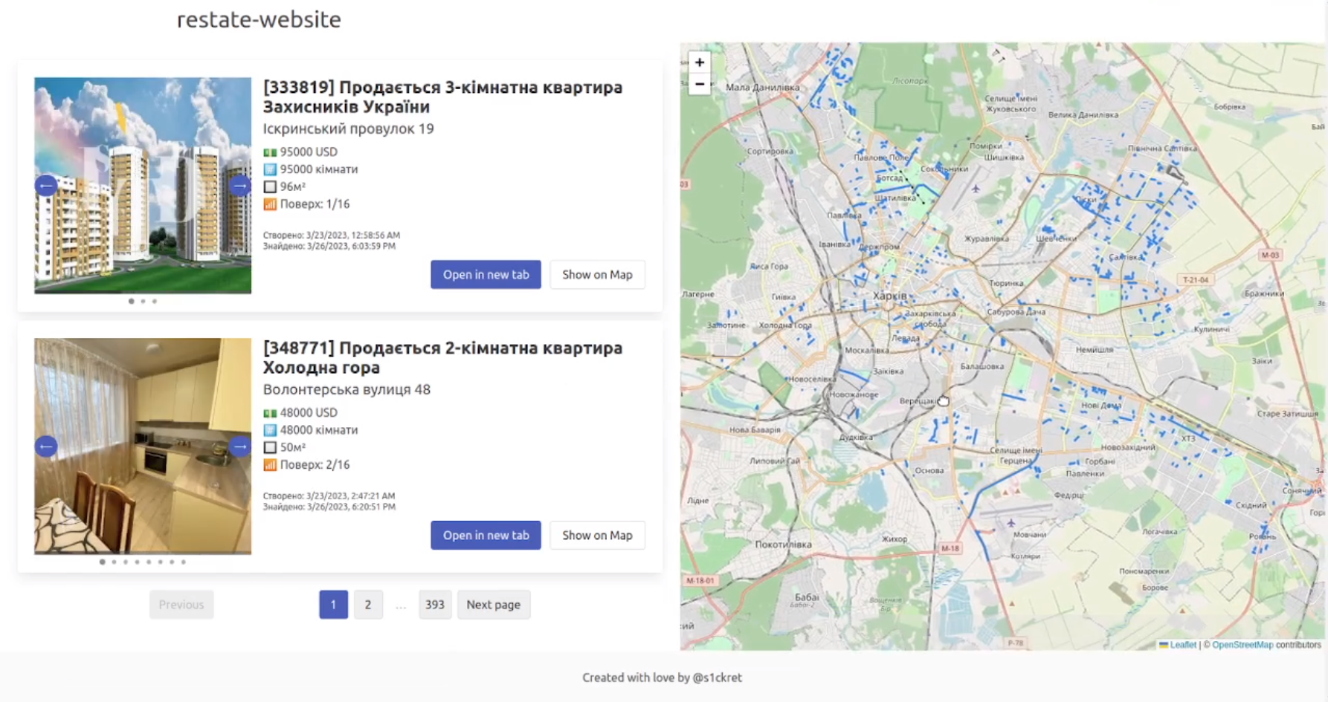Open the OpenStreetMap attribution link
Image resolution: width=1328 pixels, height=702 pixels.
pos(1242,645)
